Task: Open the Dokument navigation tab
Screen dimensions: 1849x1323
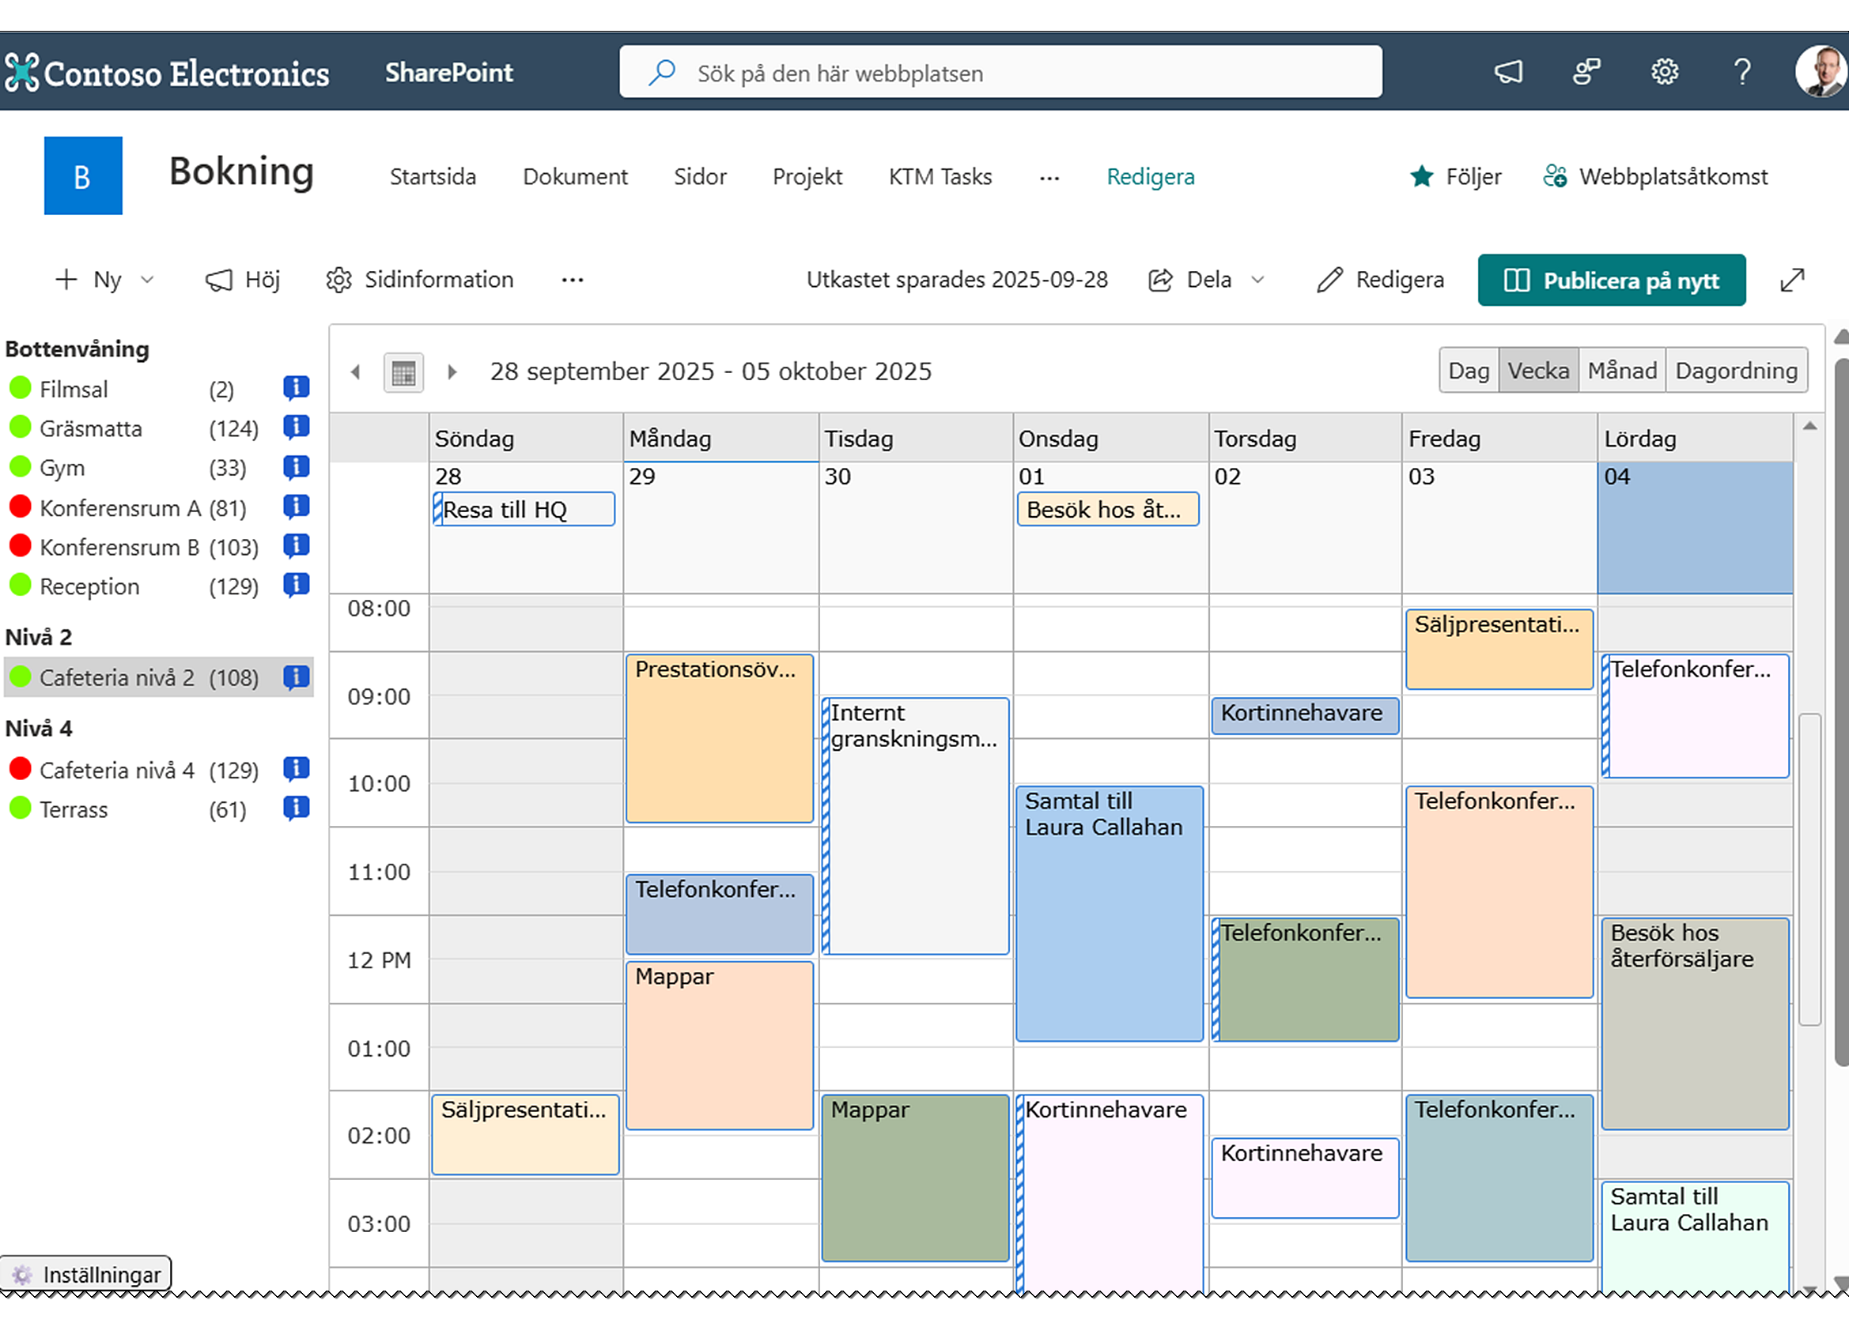Action: pyautogui.click(x=576, y=176)
